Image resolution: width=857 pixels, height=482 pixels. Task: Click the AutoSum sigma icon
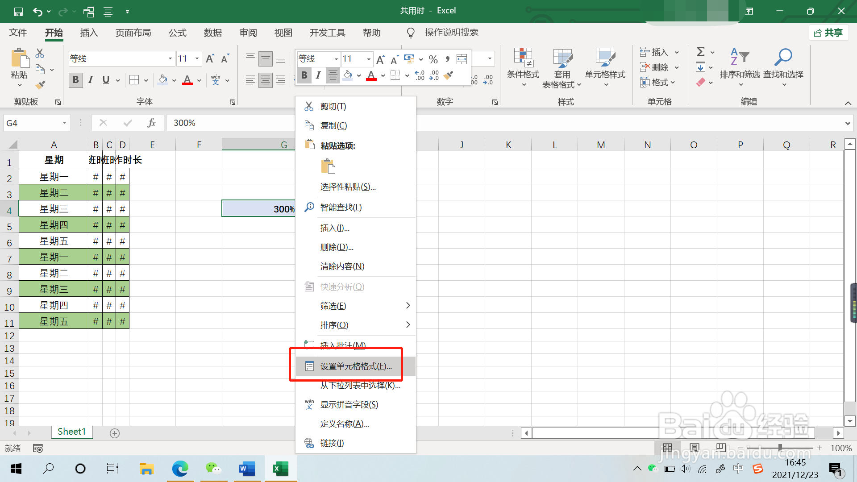701,52
